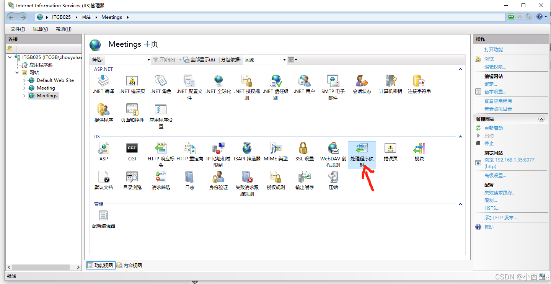Viewport: 551px width, 284px height.
Task: Open the 配置编辑器 icon
Action: pyautogui.click(x=103, y=219)
